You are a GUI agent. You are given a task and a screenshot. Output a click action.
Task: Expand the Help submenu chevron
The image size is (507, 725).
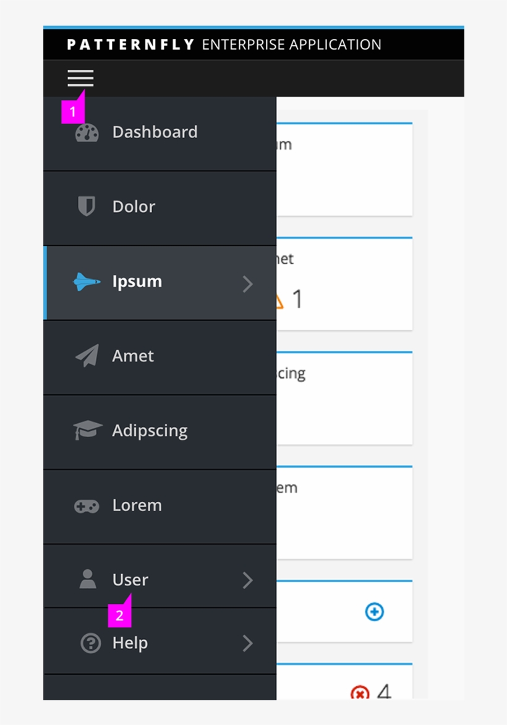click(248, 643)
